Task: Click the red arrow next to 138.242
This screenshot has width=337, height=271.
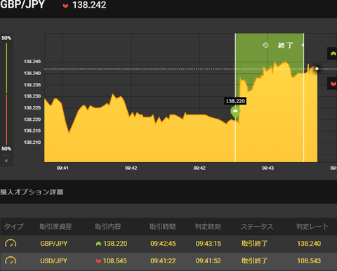Action: tap(65, 6)
